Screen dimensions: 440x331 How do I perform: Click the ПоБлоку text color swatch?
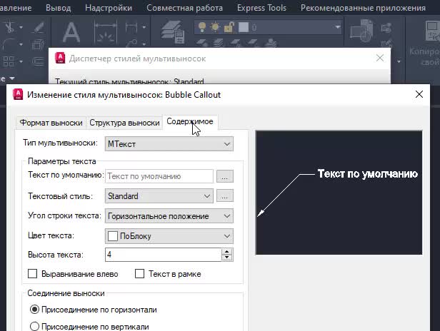coord(113,236)
